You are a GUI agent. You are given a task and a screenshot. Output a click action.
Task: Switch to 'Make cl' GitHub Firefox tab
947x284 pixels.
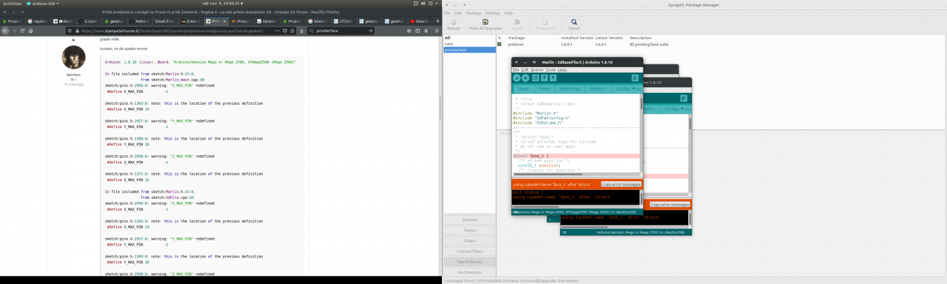click(x=141, y=21)
